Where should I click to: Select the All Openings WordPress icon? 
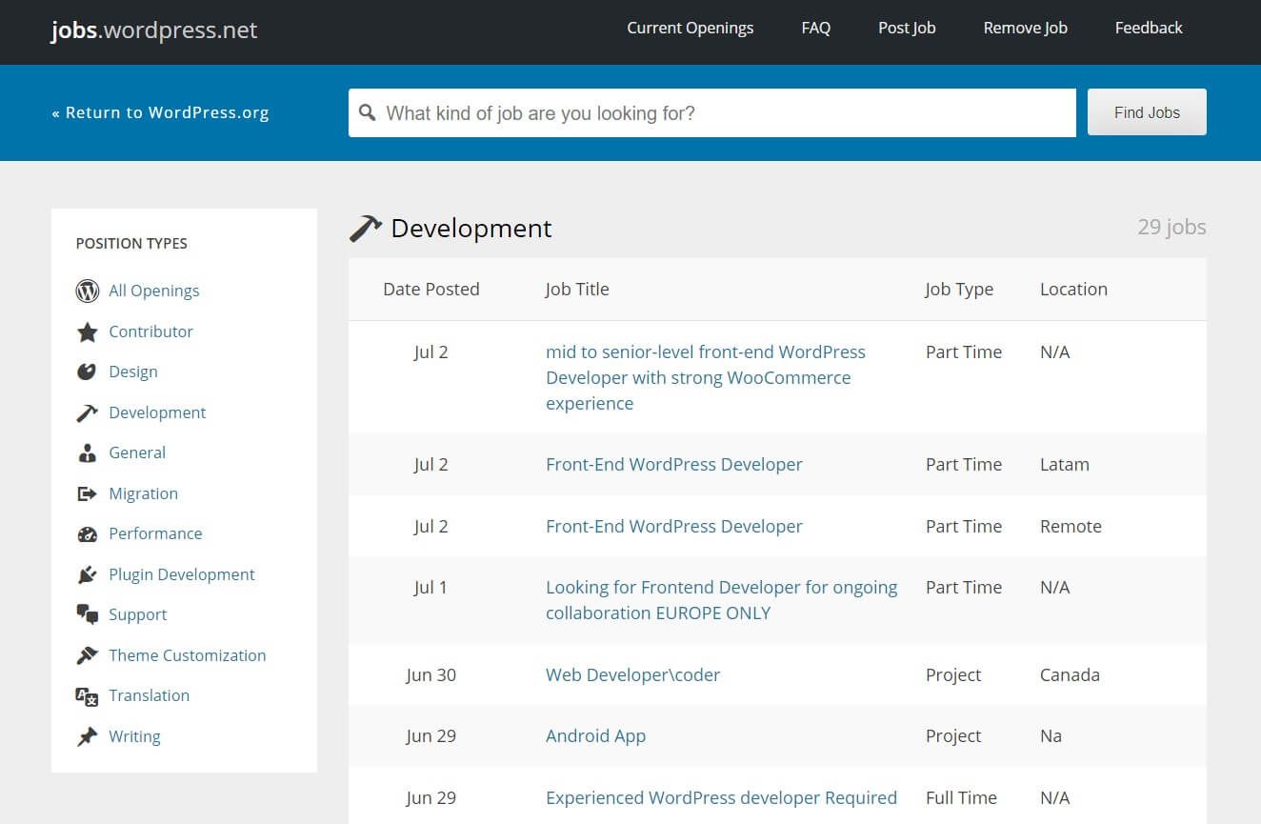[87, 291]
